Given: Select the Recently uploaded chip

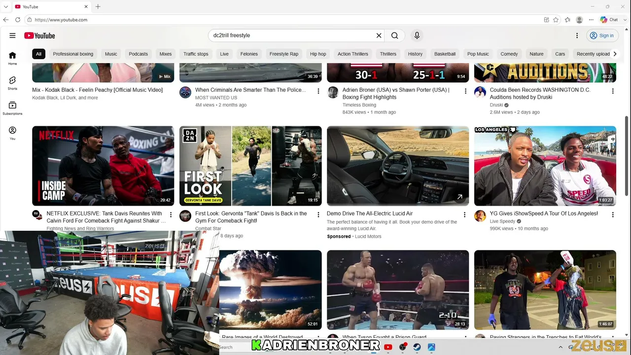Looking at the screenshot, I should coord(593,54).
